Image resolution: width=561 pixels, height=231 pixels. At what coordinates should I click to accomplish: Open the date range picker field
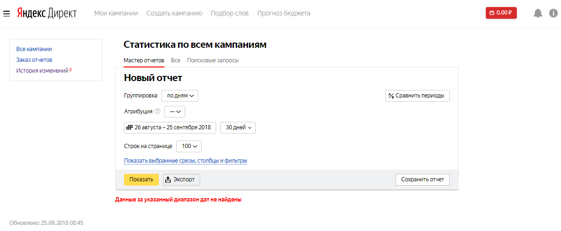[170, 127]
